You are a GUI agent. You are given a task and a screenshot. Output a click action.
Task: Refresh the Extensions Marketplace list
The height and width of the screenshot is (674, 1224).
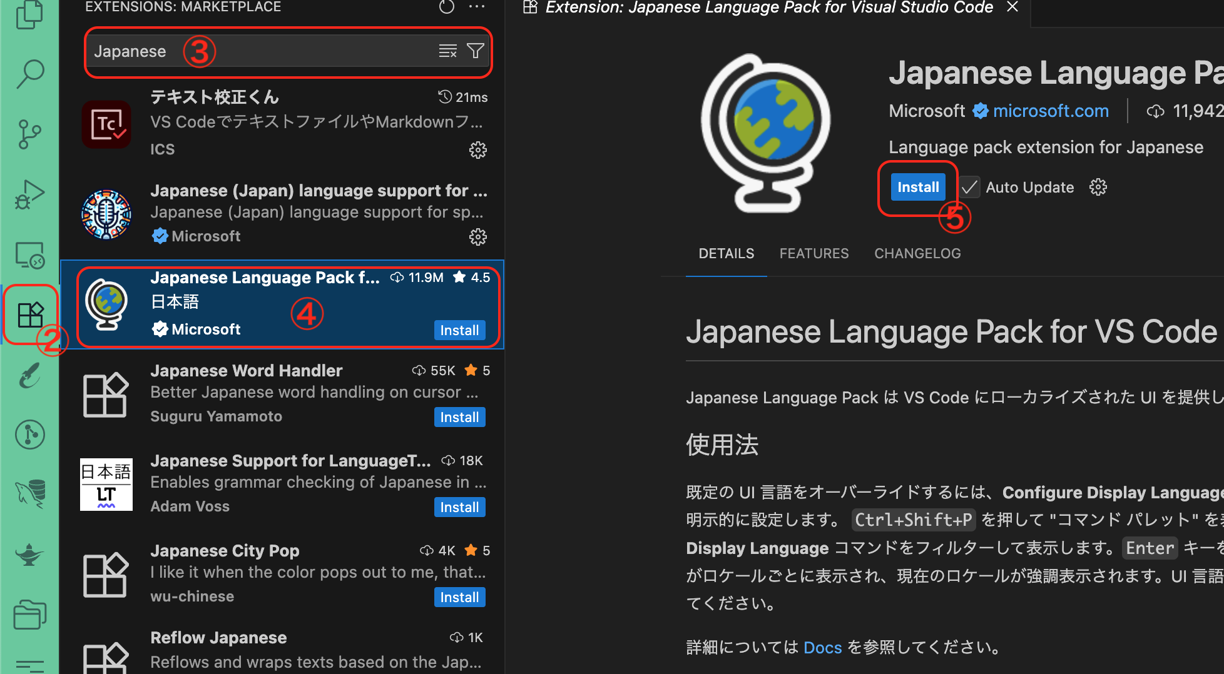tap(446, 8)
